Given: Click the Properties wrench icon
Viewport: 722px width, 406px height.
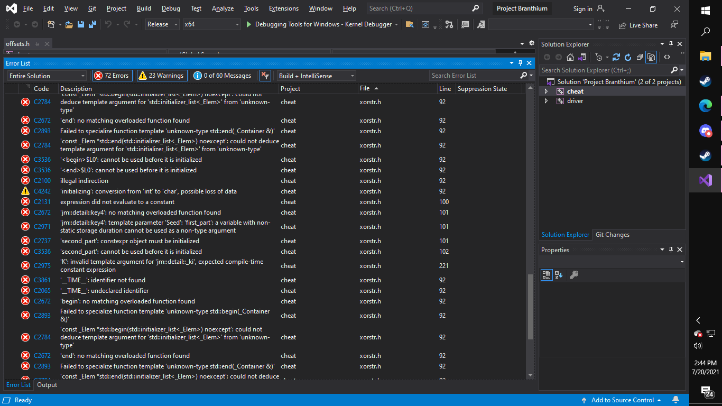Looking at the screenshot, I should tap(574, 275).
